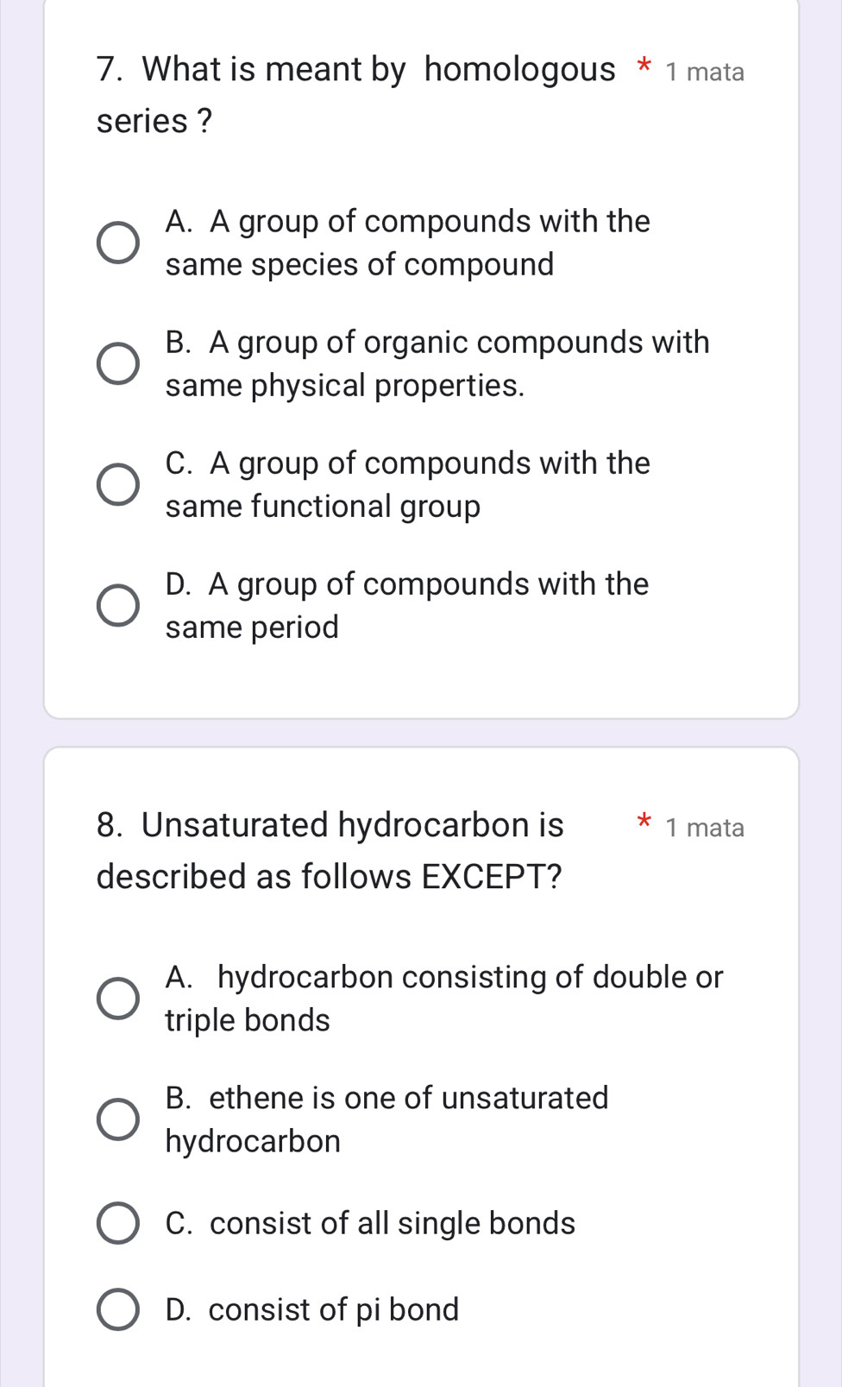842x1387 pixels.
Task: Choose the radio circle for 'same physical properties'
Action: coord(117,364)
